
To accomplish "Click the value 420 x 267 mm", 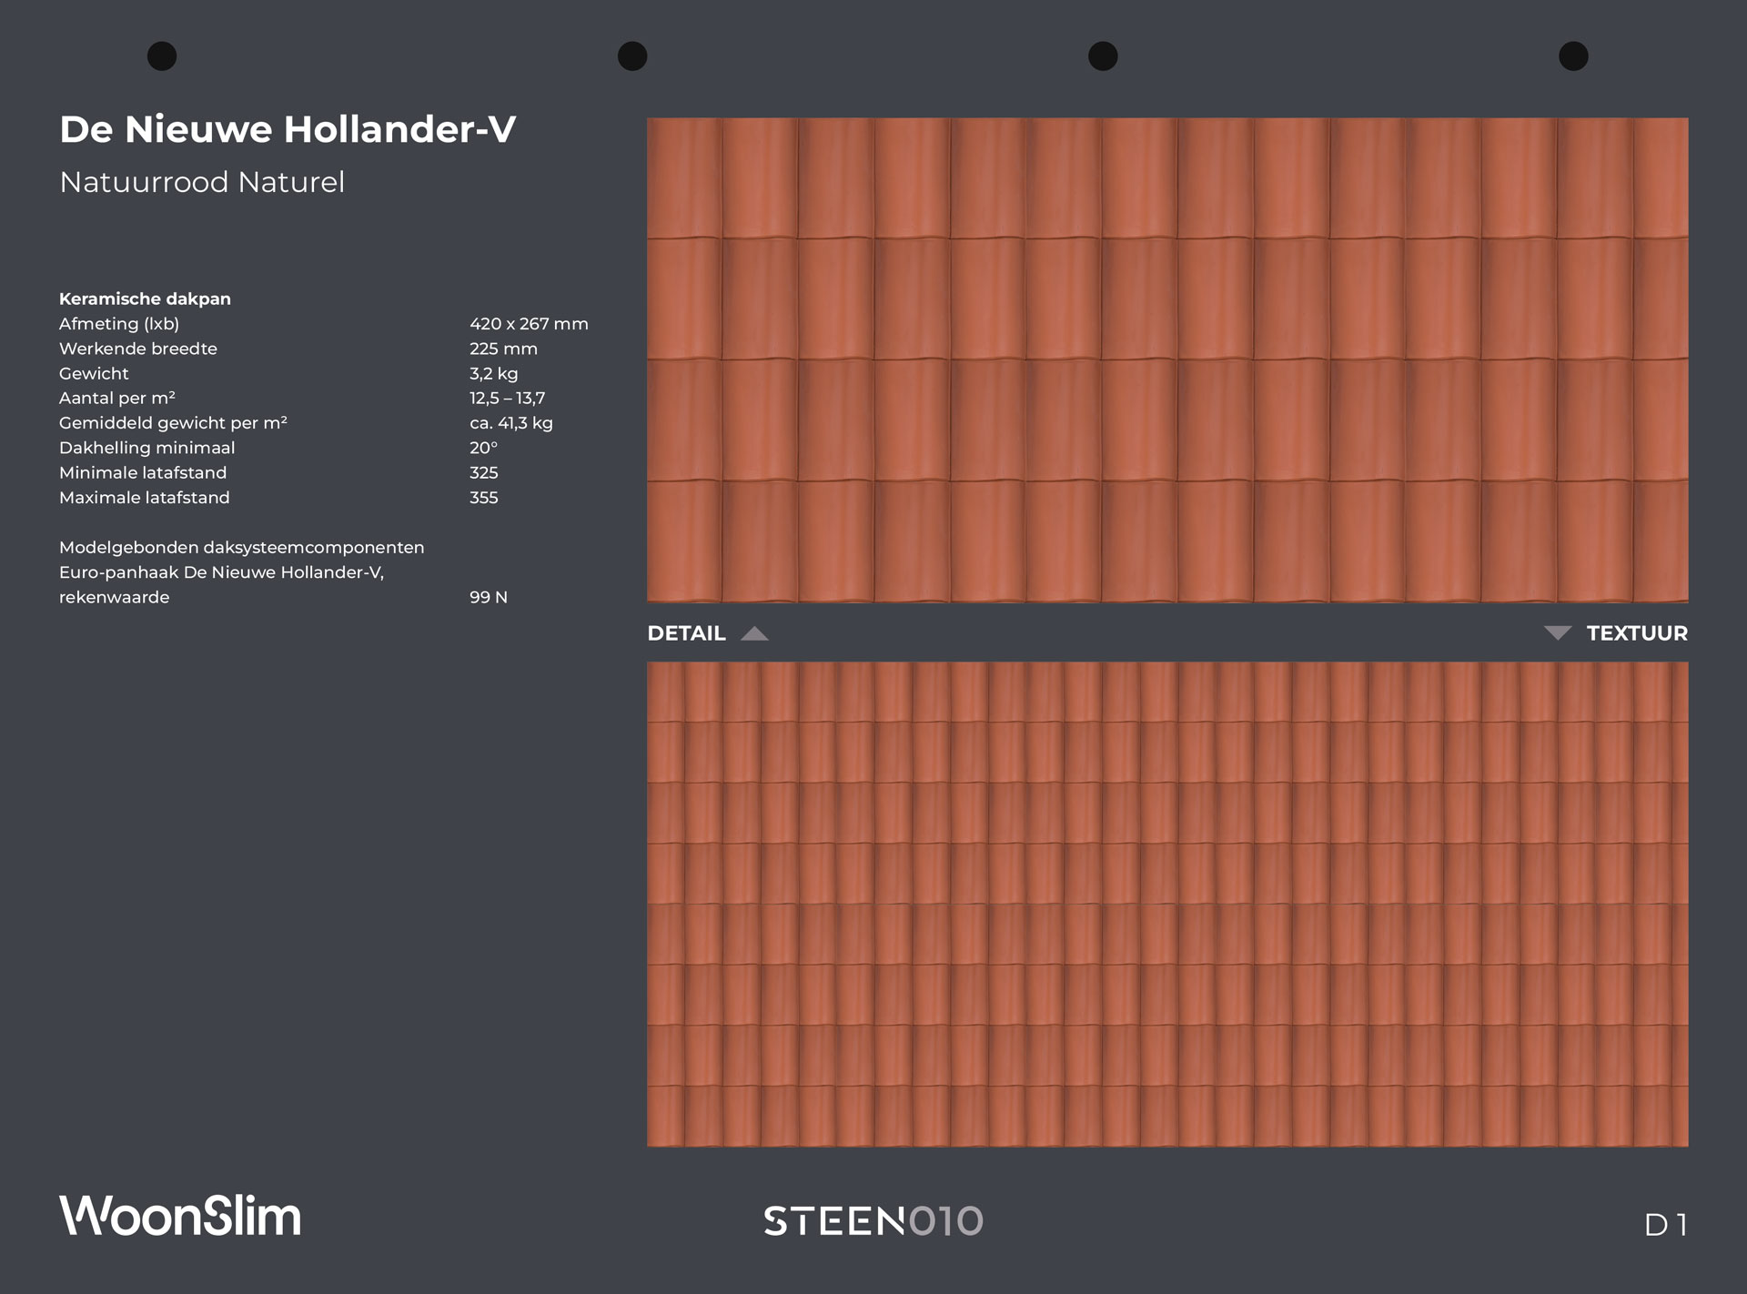I will pos(529,324).
